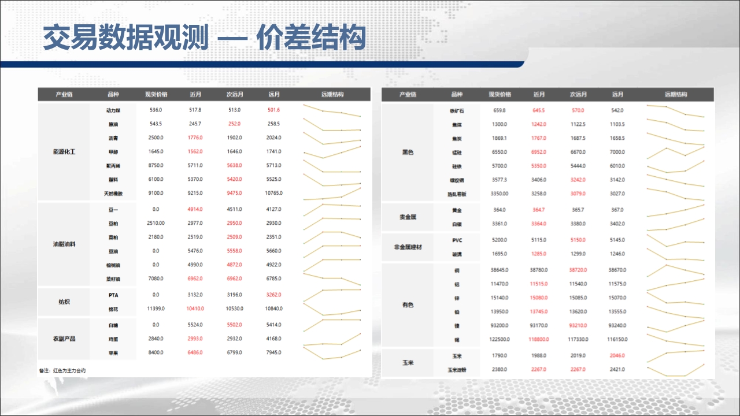Viewport: 740px width, 416px height.
Task: Click the PVC product name
Action: pyautogui.click(x=457, y=240)
